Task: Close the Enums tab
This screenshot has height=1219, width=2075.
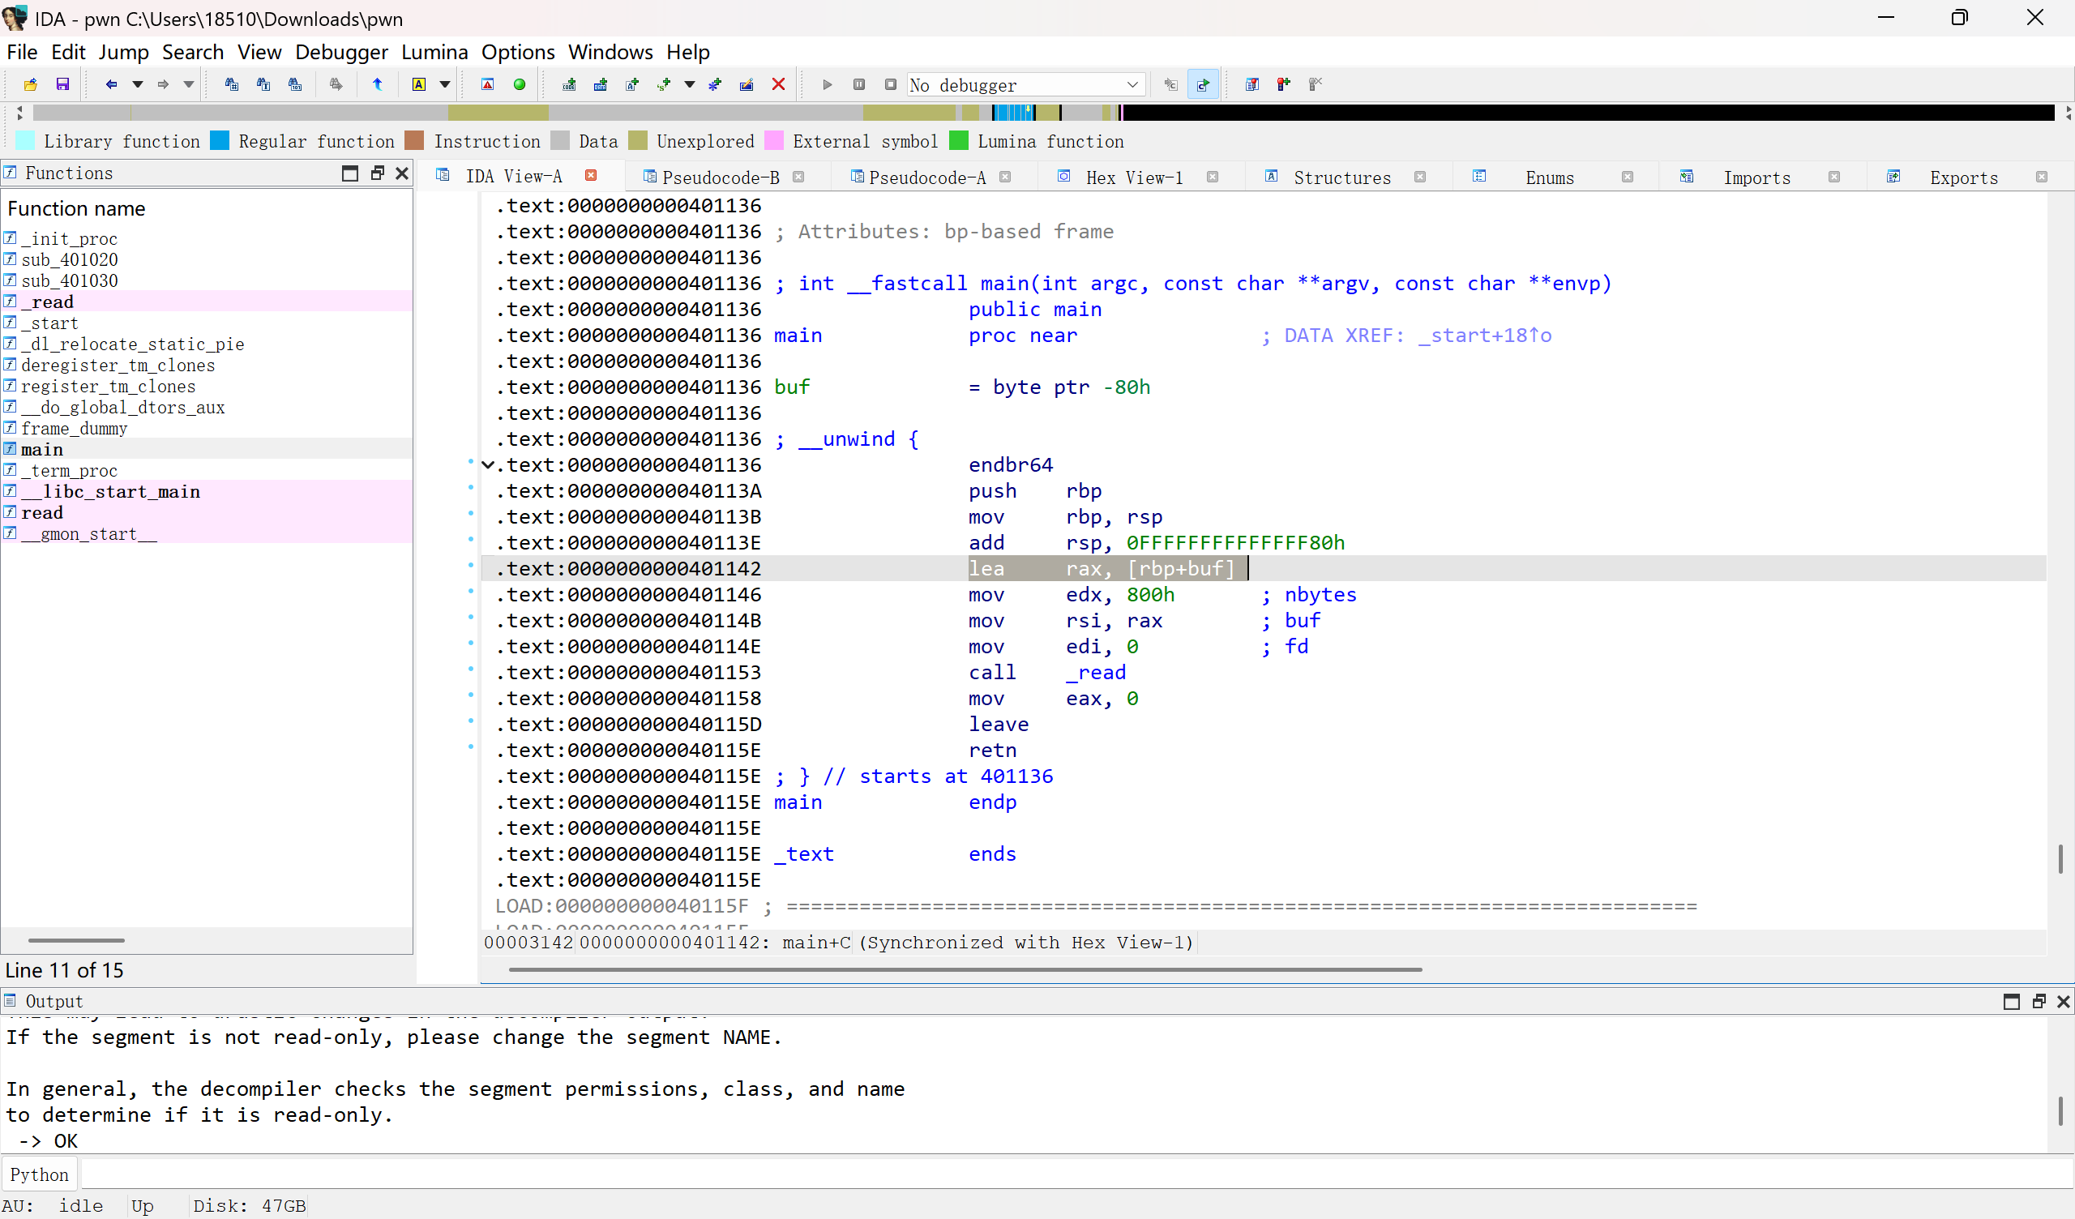Action: click(x=1627, y=176)
